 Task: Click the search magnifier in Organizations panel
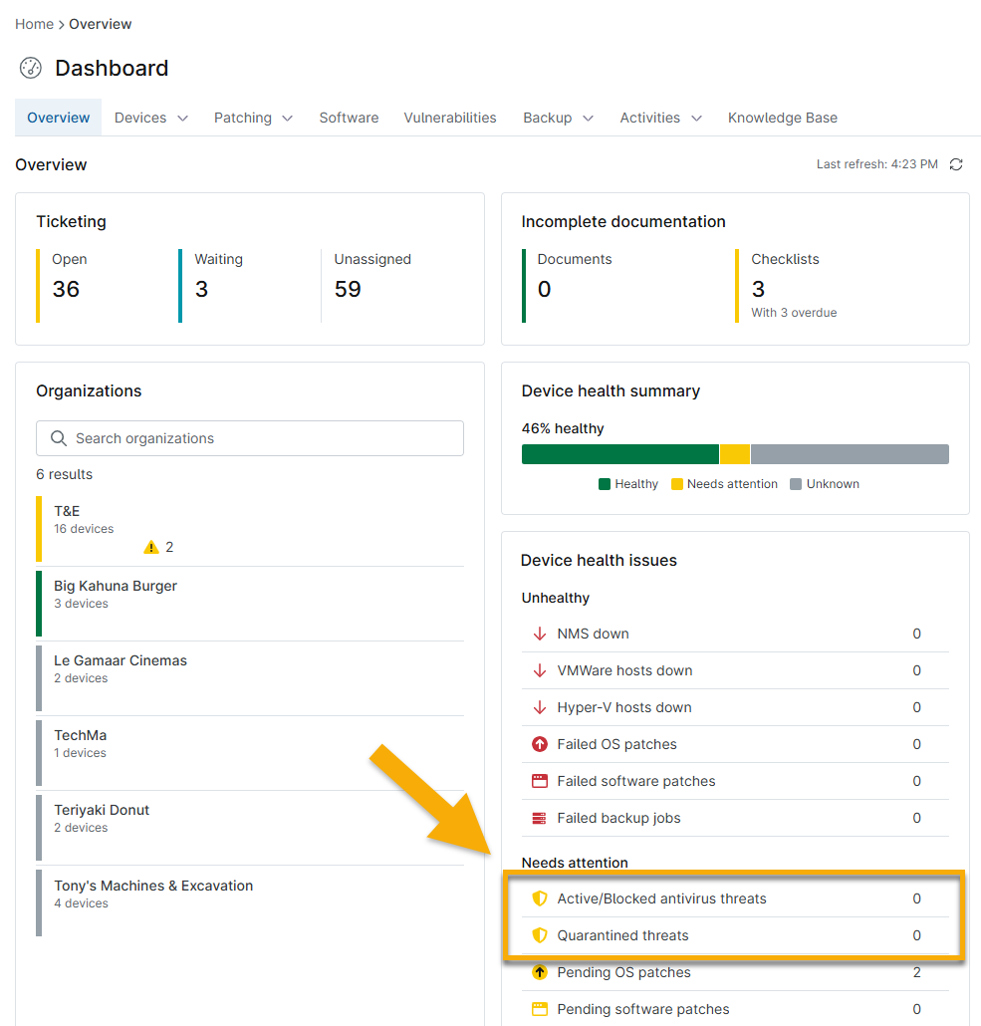pos(58,438)
